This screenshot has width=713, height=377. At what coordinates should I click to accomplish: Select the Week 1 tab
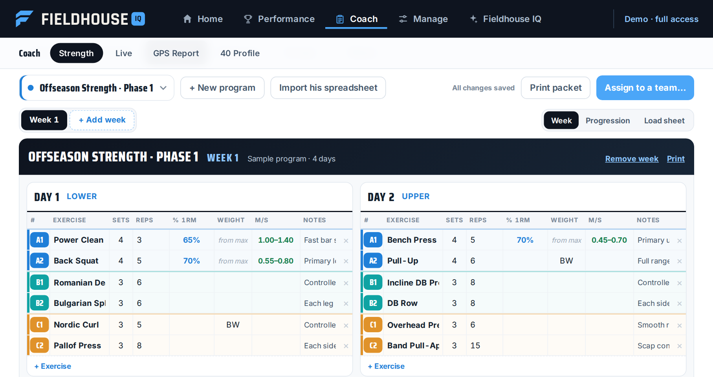(x=44, y=120)
